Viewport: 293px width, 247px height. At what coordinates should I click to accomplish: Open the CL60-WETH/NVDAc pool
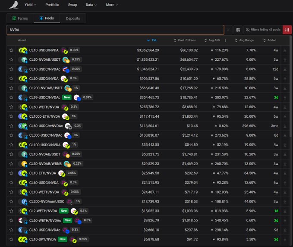tap(45, 220)
